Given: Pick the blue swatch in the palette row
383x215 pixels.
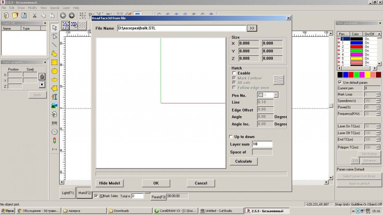Looking at the screenshot, I should [x=346, y=75].
